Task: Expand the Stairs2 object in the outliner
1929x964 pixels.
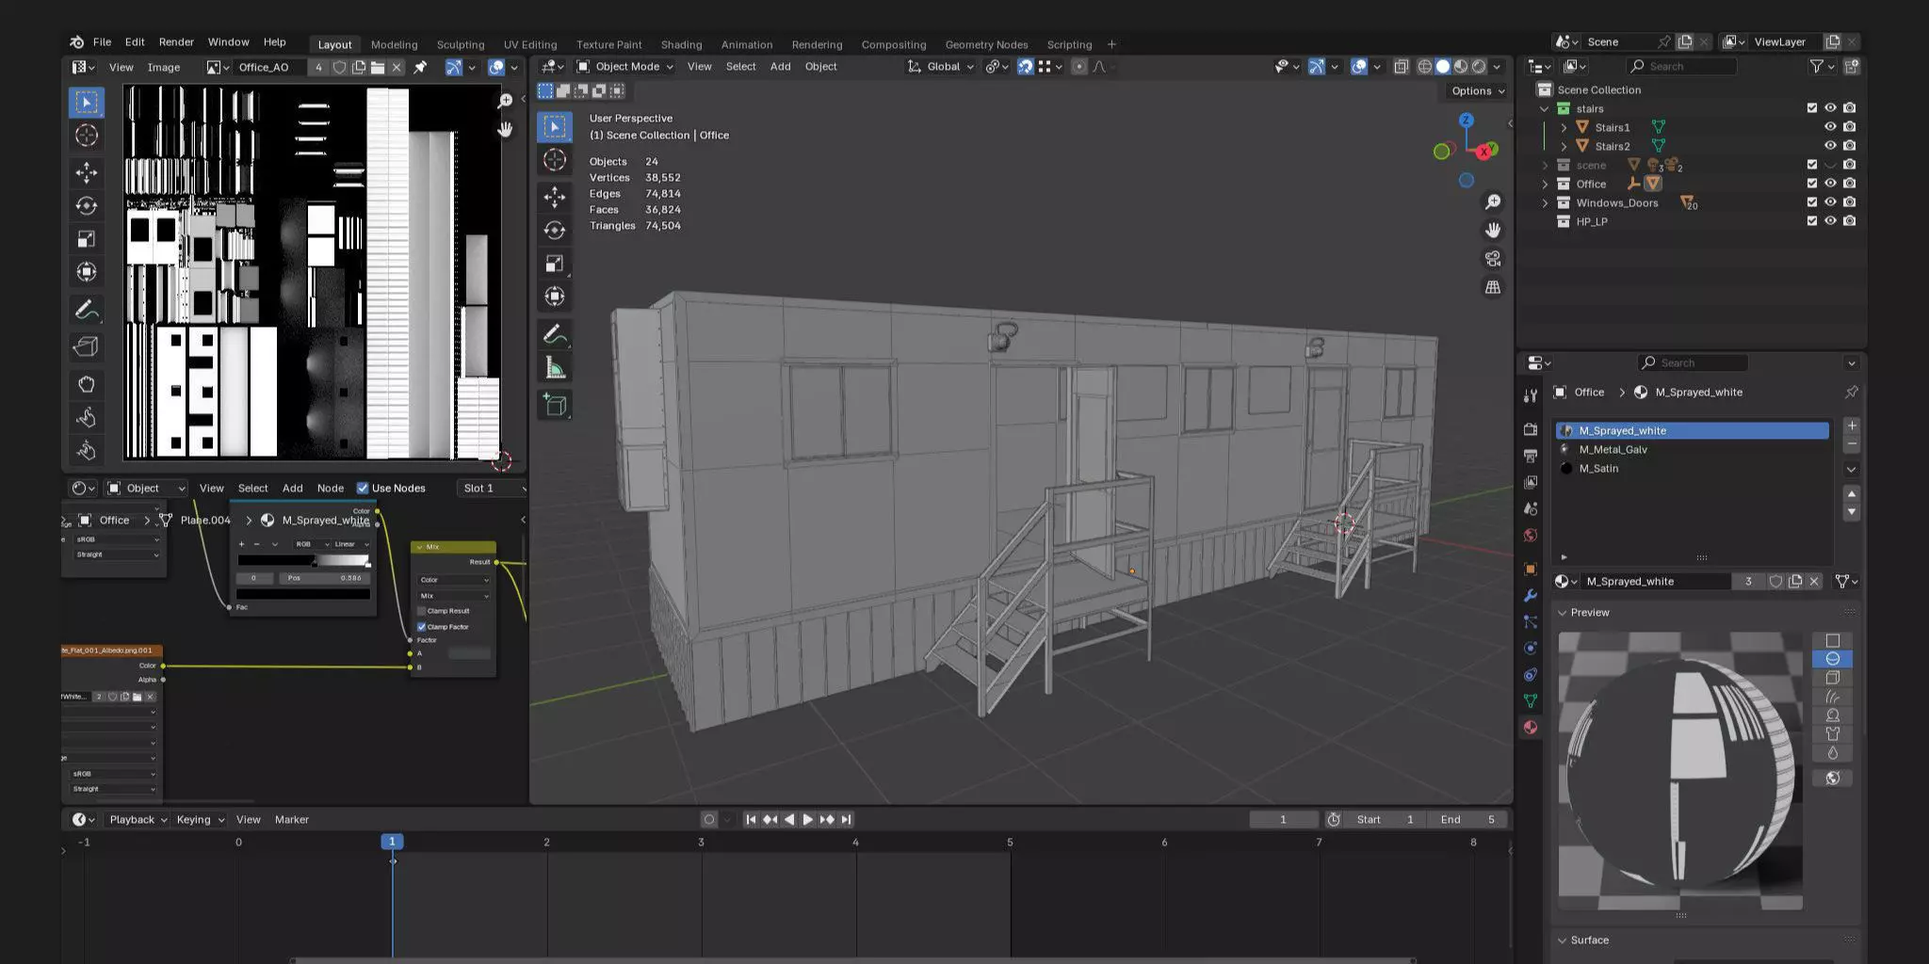Action: point(1564,146)
